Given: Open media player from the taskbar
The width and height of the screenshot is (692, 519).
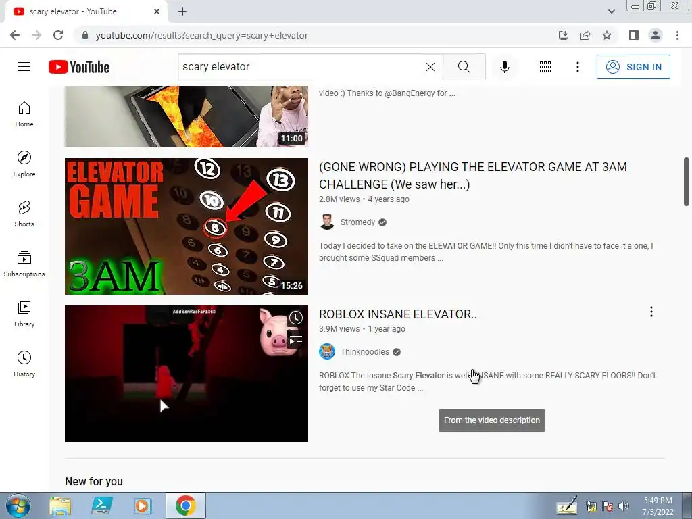Looking at the screenshot, I should (x=143, y=505).
